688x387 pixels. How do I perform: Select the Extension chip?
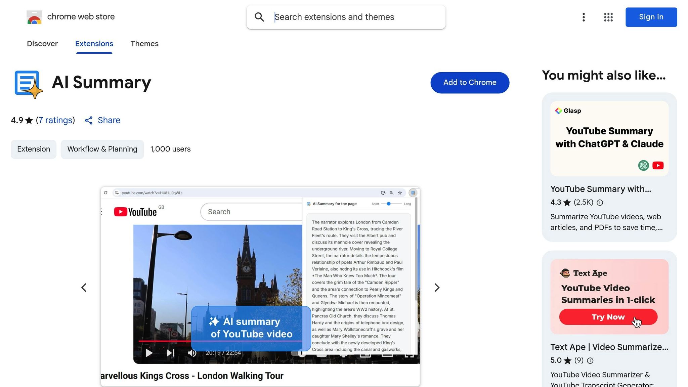pos(34,149)
